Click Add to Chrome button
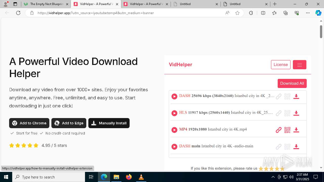Image resolution: width=324 pixels, height=182 pixels. click(29, 123)
